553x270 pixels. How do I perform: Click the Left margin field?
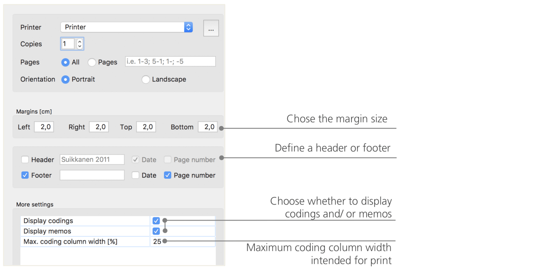click(44, 127)
